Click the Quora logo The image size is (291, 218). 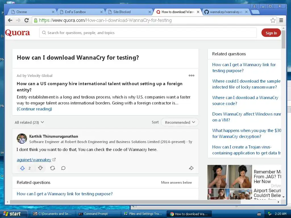click(17, 33)
